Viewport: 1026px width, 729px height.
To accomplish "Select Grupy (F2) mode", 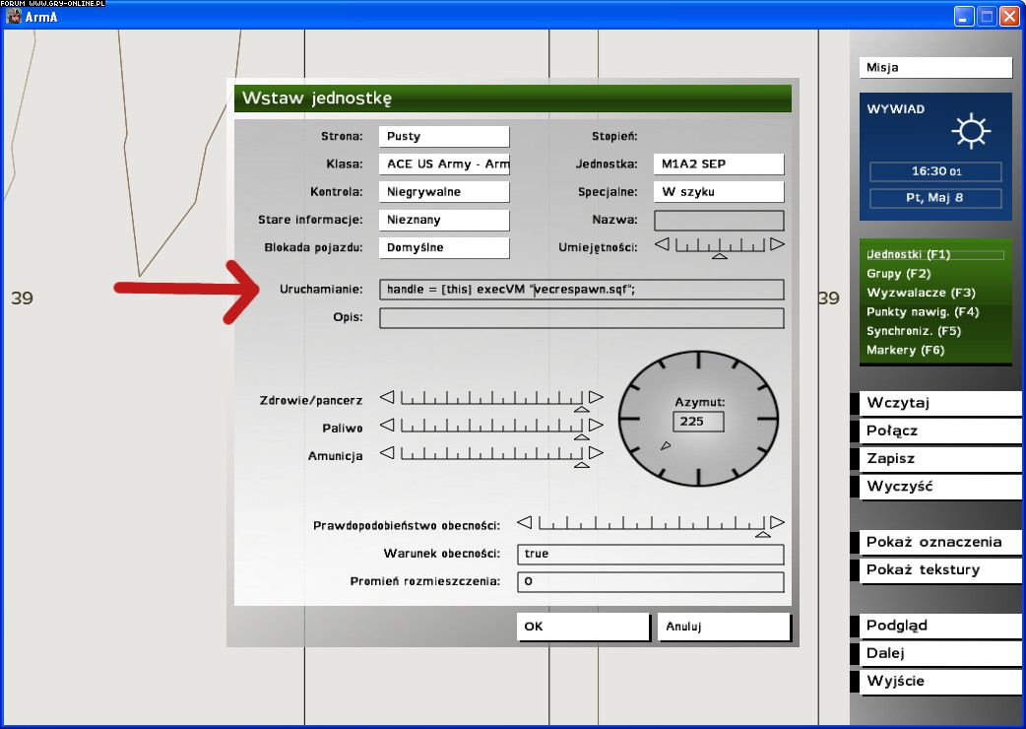I will coord(898,274).
